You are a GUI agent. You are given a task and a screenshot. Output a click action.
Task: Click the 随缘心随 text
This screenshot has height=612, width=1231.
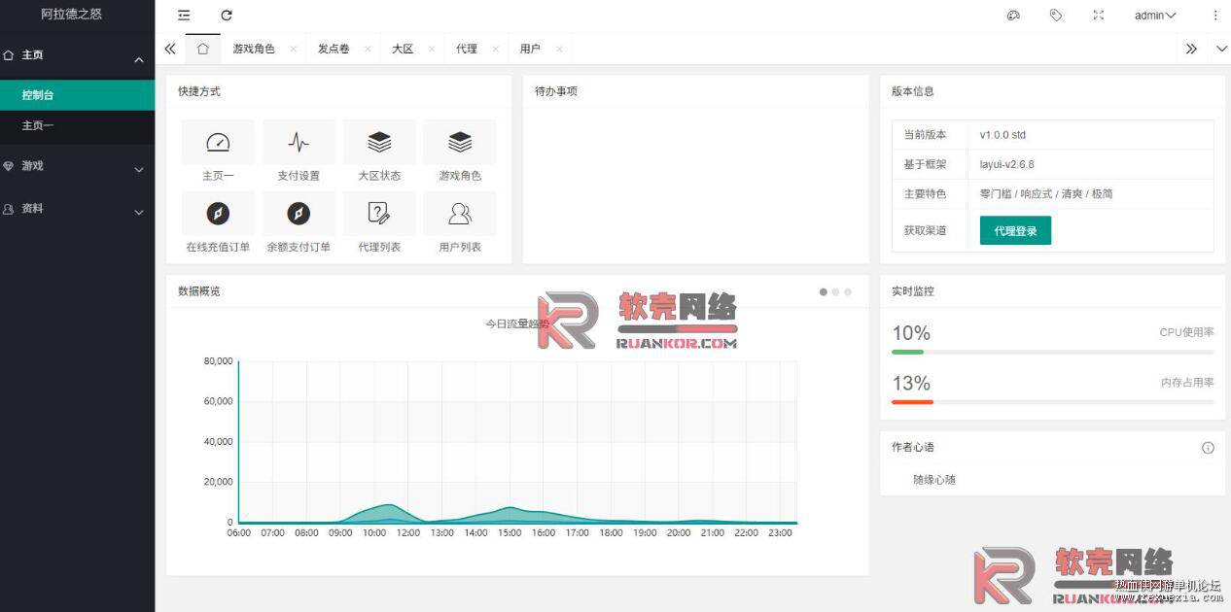click(x=934, y=480)
